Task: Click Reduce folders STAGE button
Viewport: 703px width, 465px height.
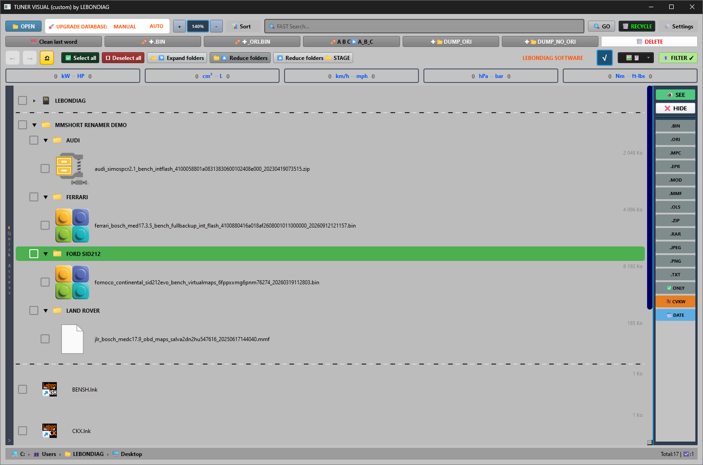Action: coord(313,58)
